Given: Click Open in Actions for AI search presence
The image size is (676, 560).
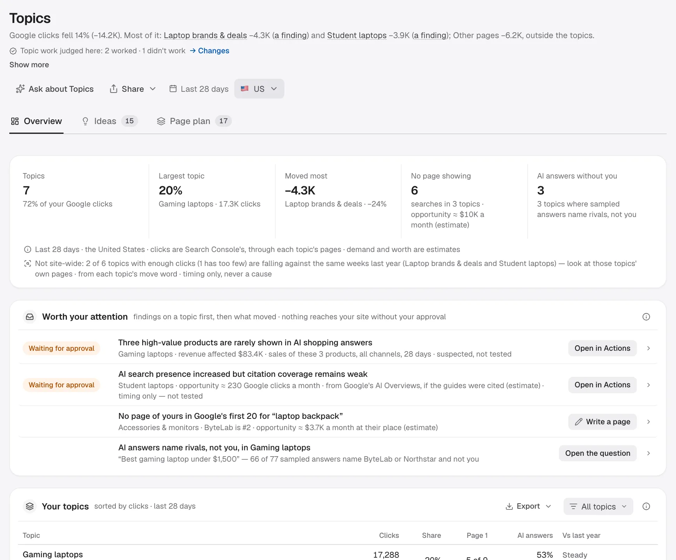Looking at the screenshot, I should (602, 385).
